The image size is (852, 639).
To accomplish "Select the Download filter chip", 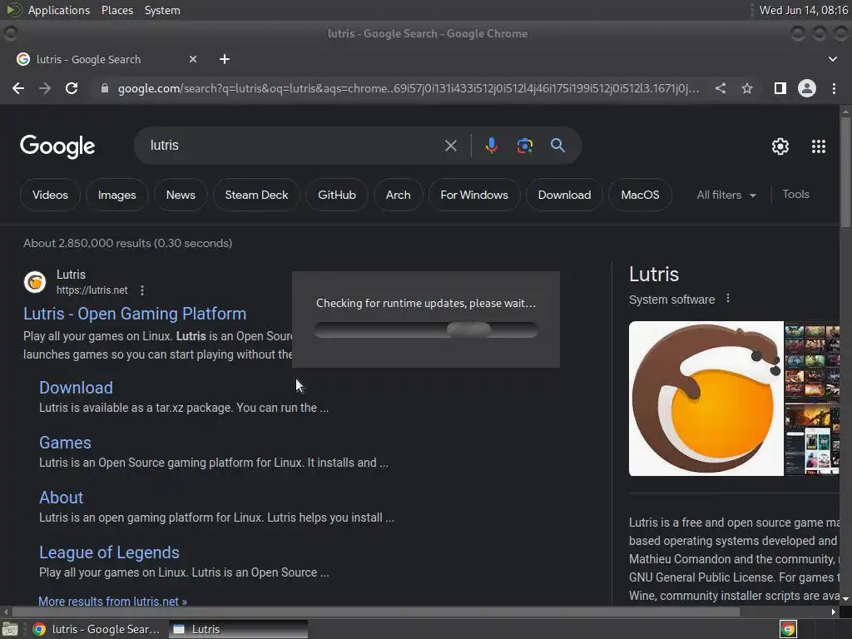I will pyautogui.click(x=564, y=195).
